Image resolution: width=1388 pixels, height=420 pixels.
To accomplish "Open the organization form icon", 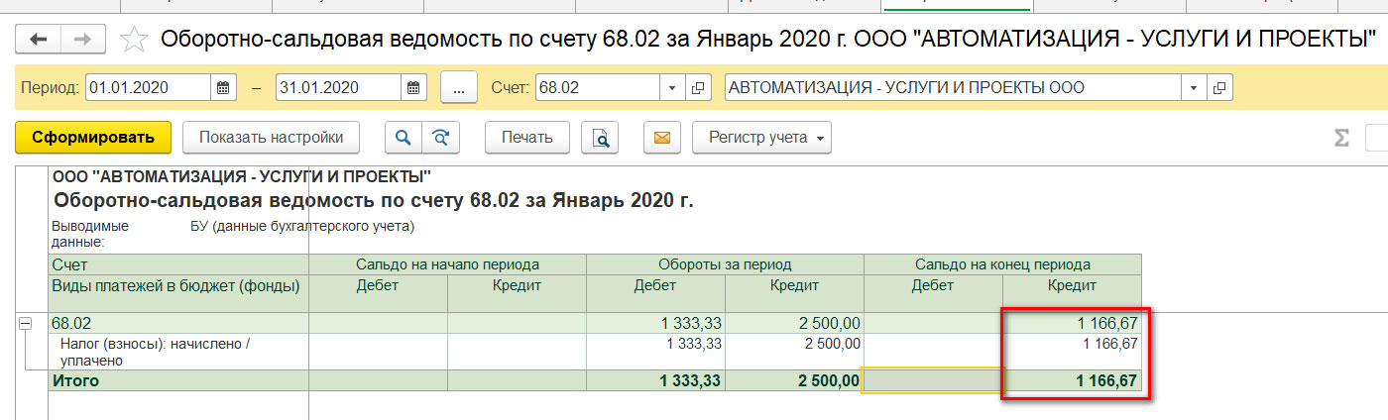I will (x=1219, y=87).
